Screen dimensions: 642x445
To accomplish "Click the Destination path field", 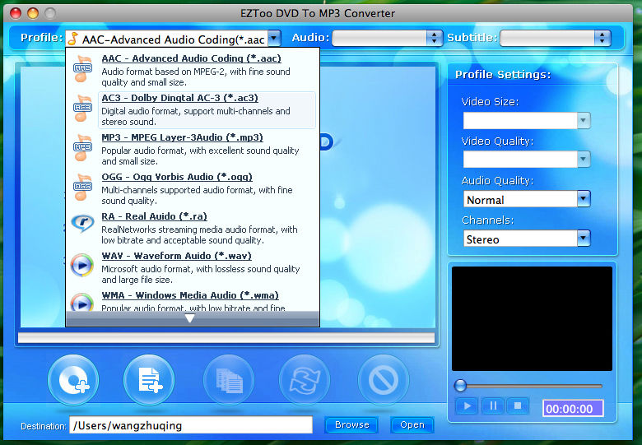I will coord(191,425).
